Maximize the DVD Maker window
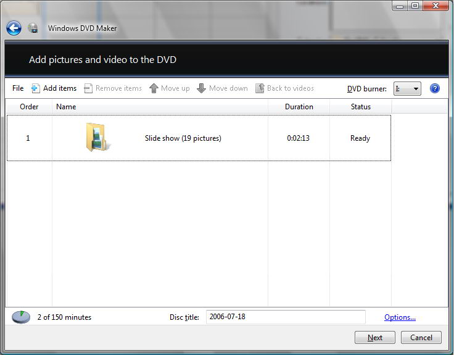Viewport: 454px width, 355px height. coord(415,6)
